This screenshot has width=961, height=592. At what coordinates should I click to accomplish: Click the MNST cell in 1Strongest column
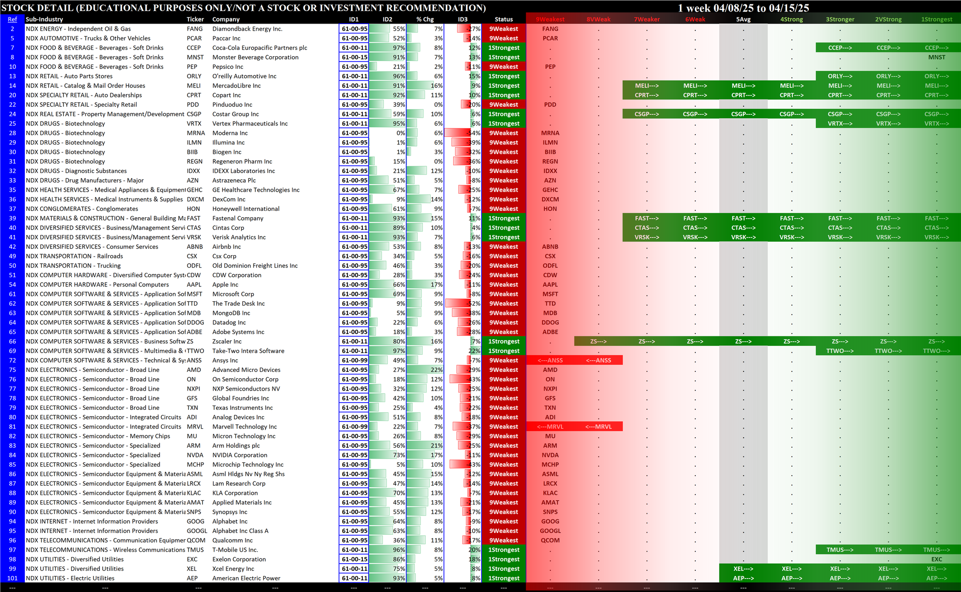click(936, 57)
